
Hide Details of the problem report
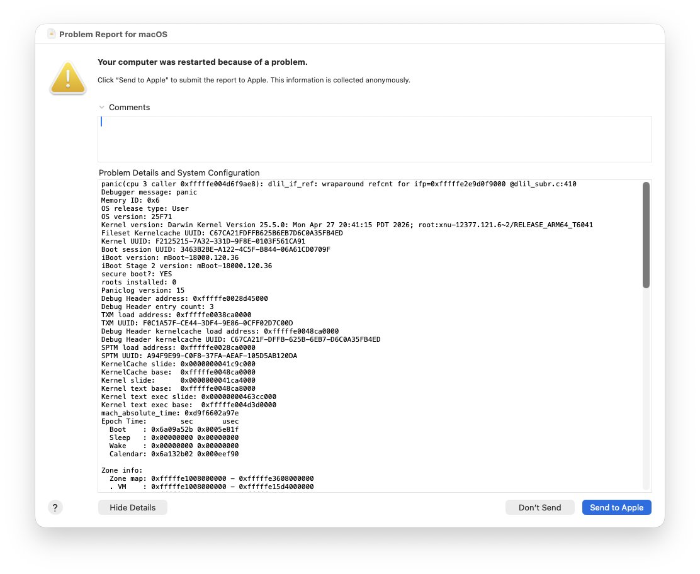tap(133, 507)
